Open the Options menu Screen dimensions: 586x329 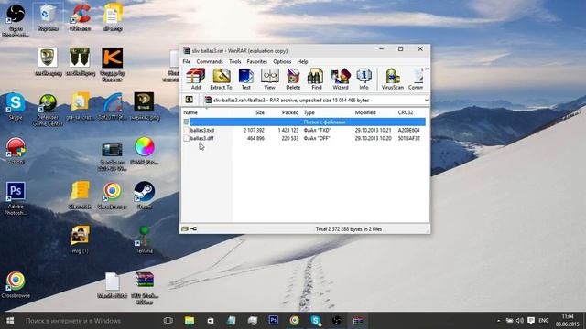tap(282, 61)
